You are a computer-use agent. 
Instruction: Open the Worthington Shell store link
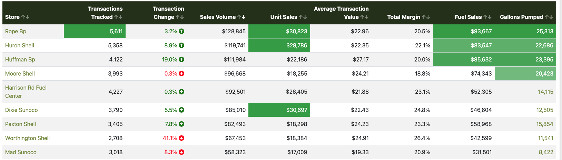coord(27,138)
